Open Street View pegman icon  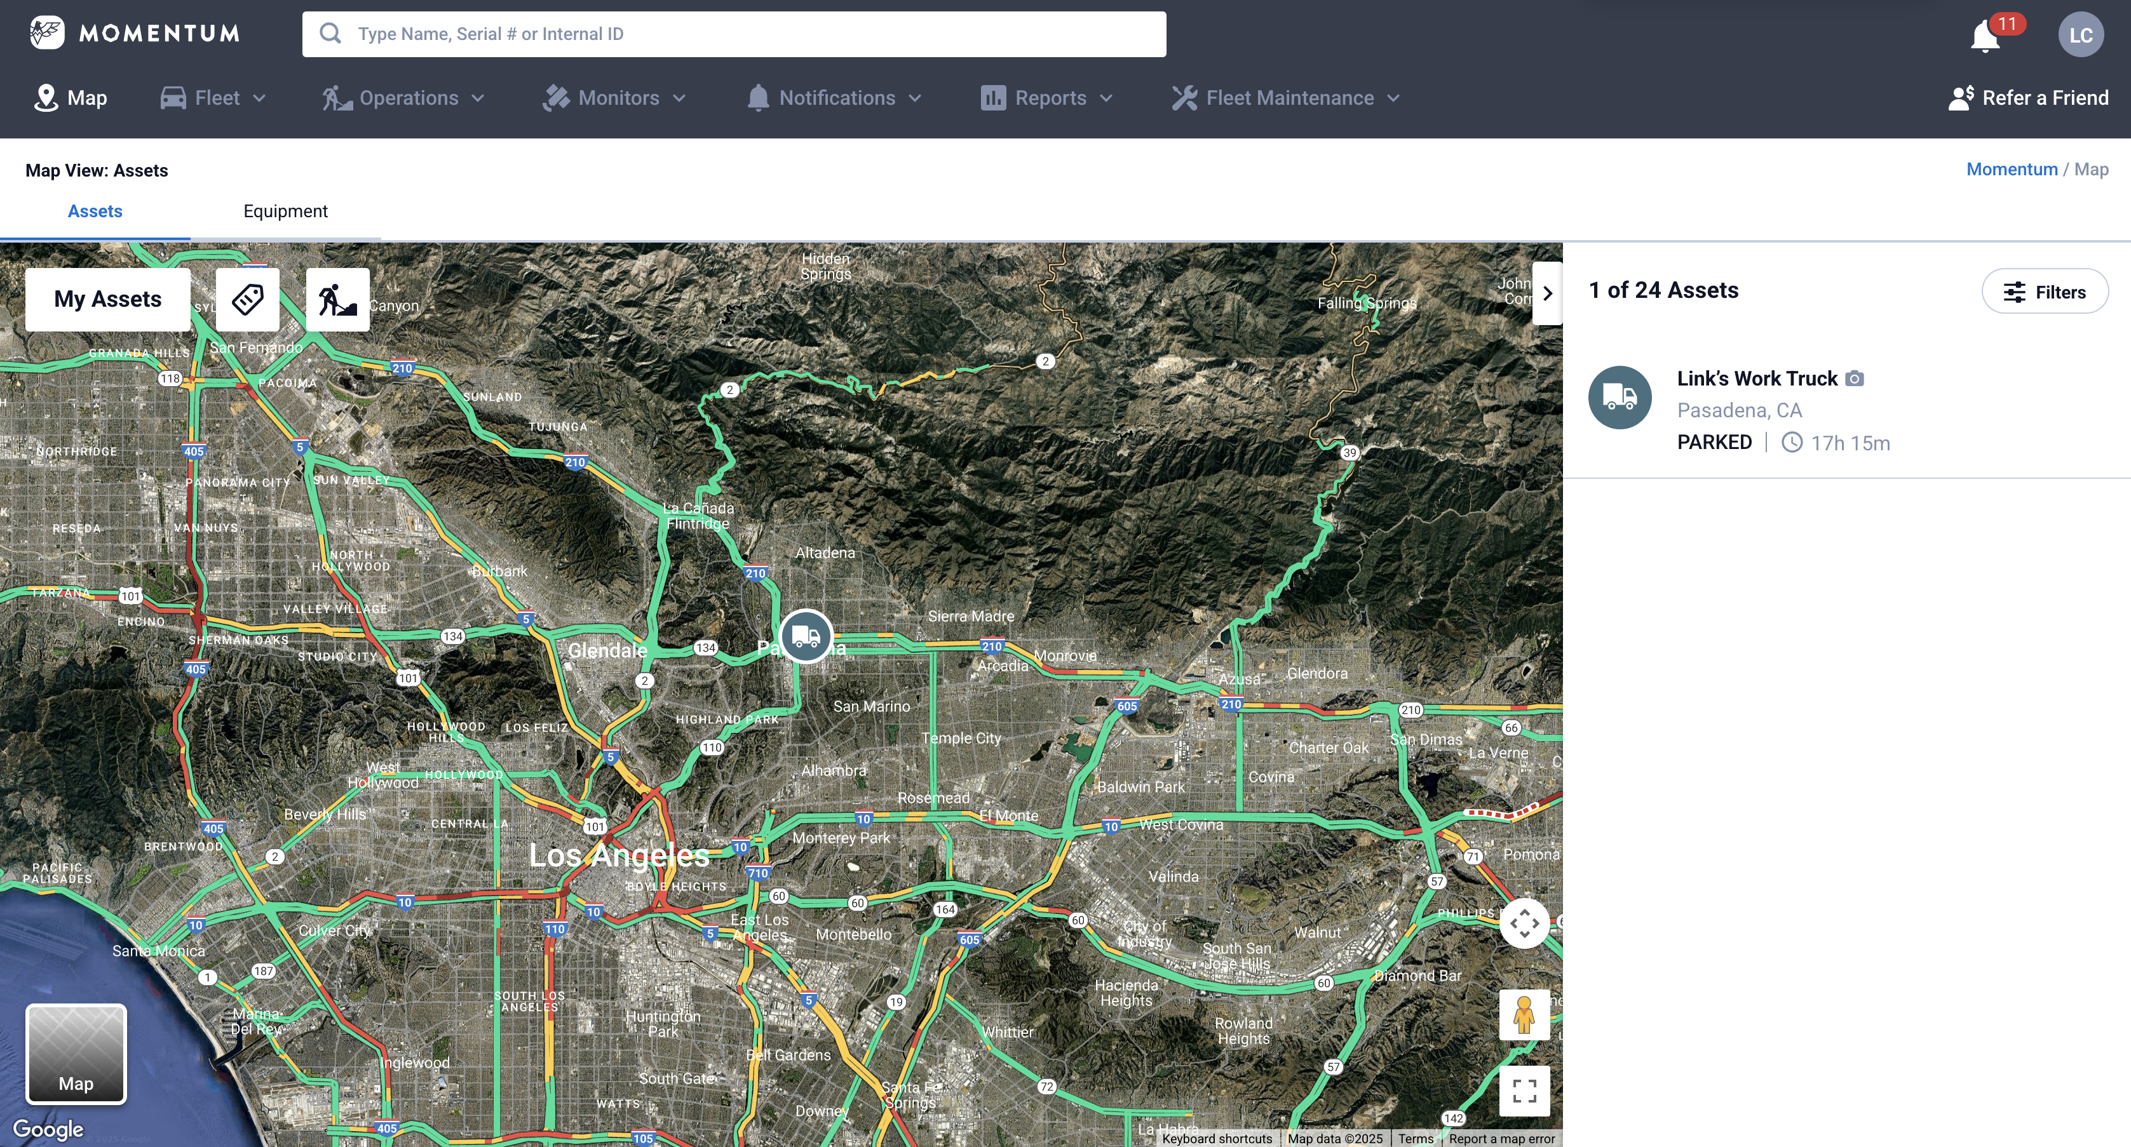tap(1524, 1015)
